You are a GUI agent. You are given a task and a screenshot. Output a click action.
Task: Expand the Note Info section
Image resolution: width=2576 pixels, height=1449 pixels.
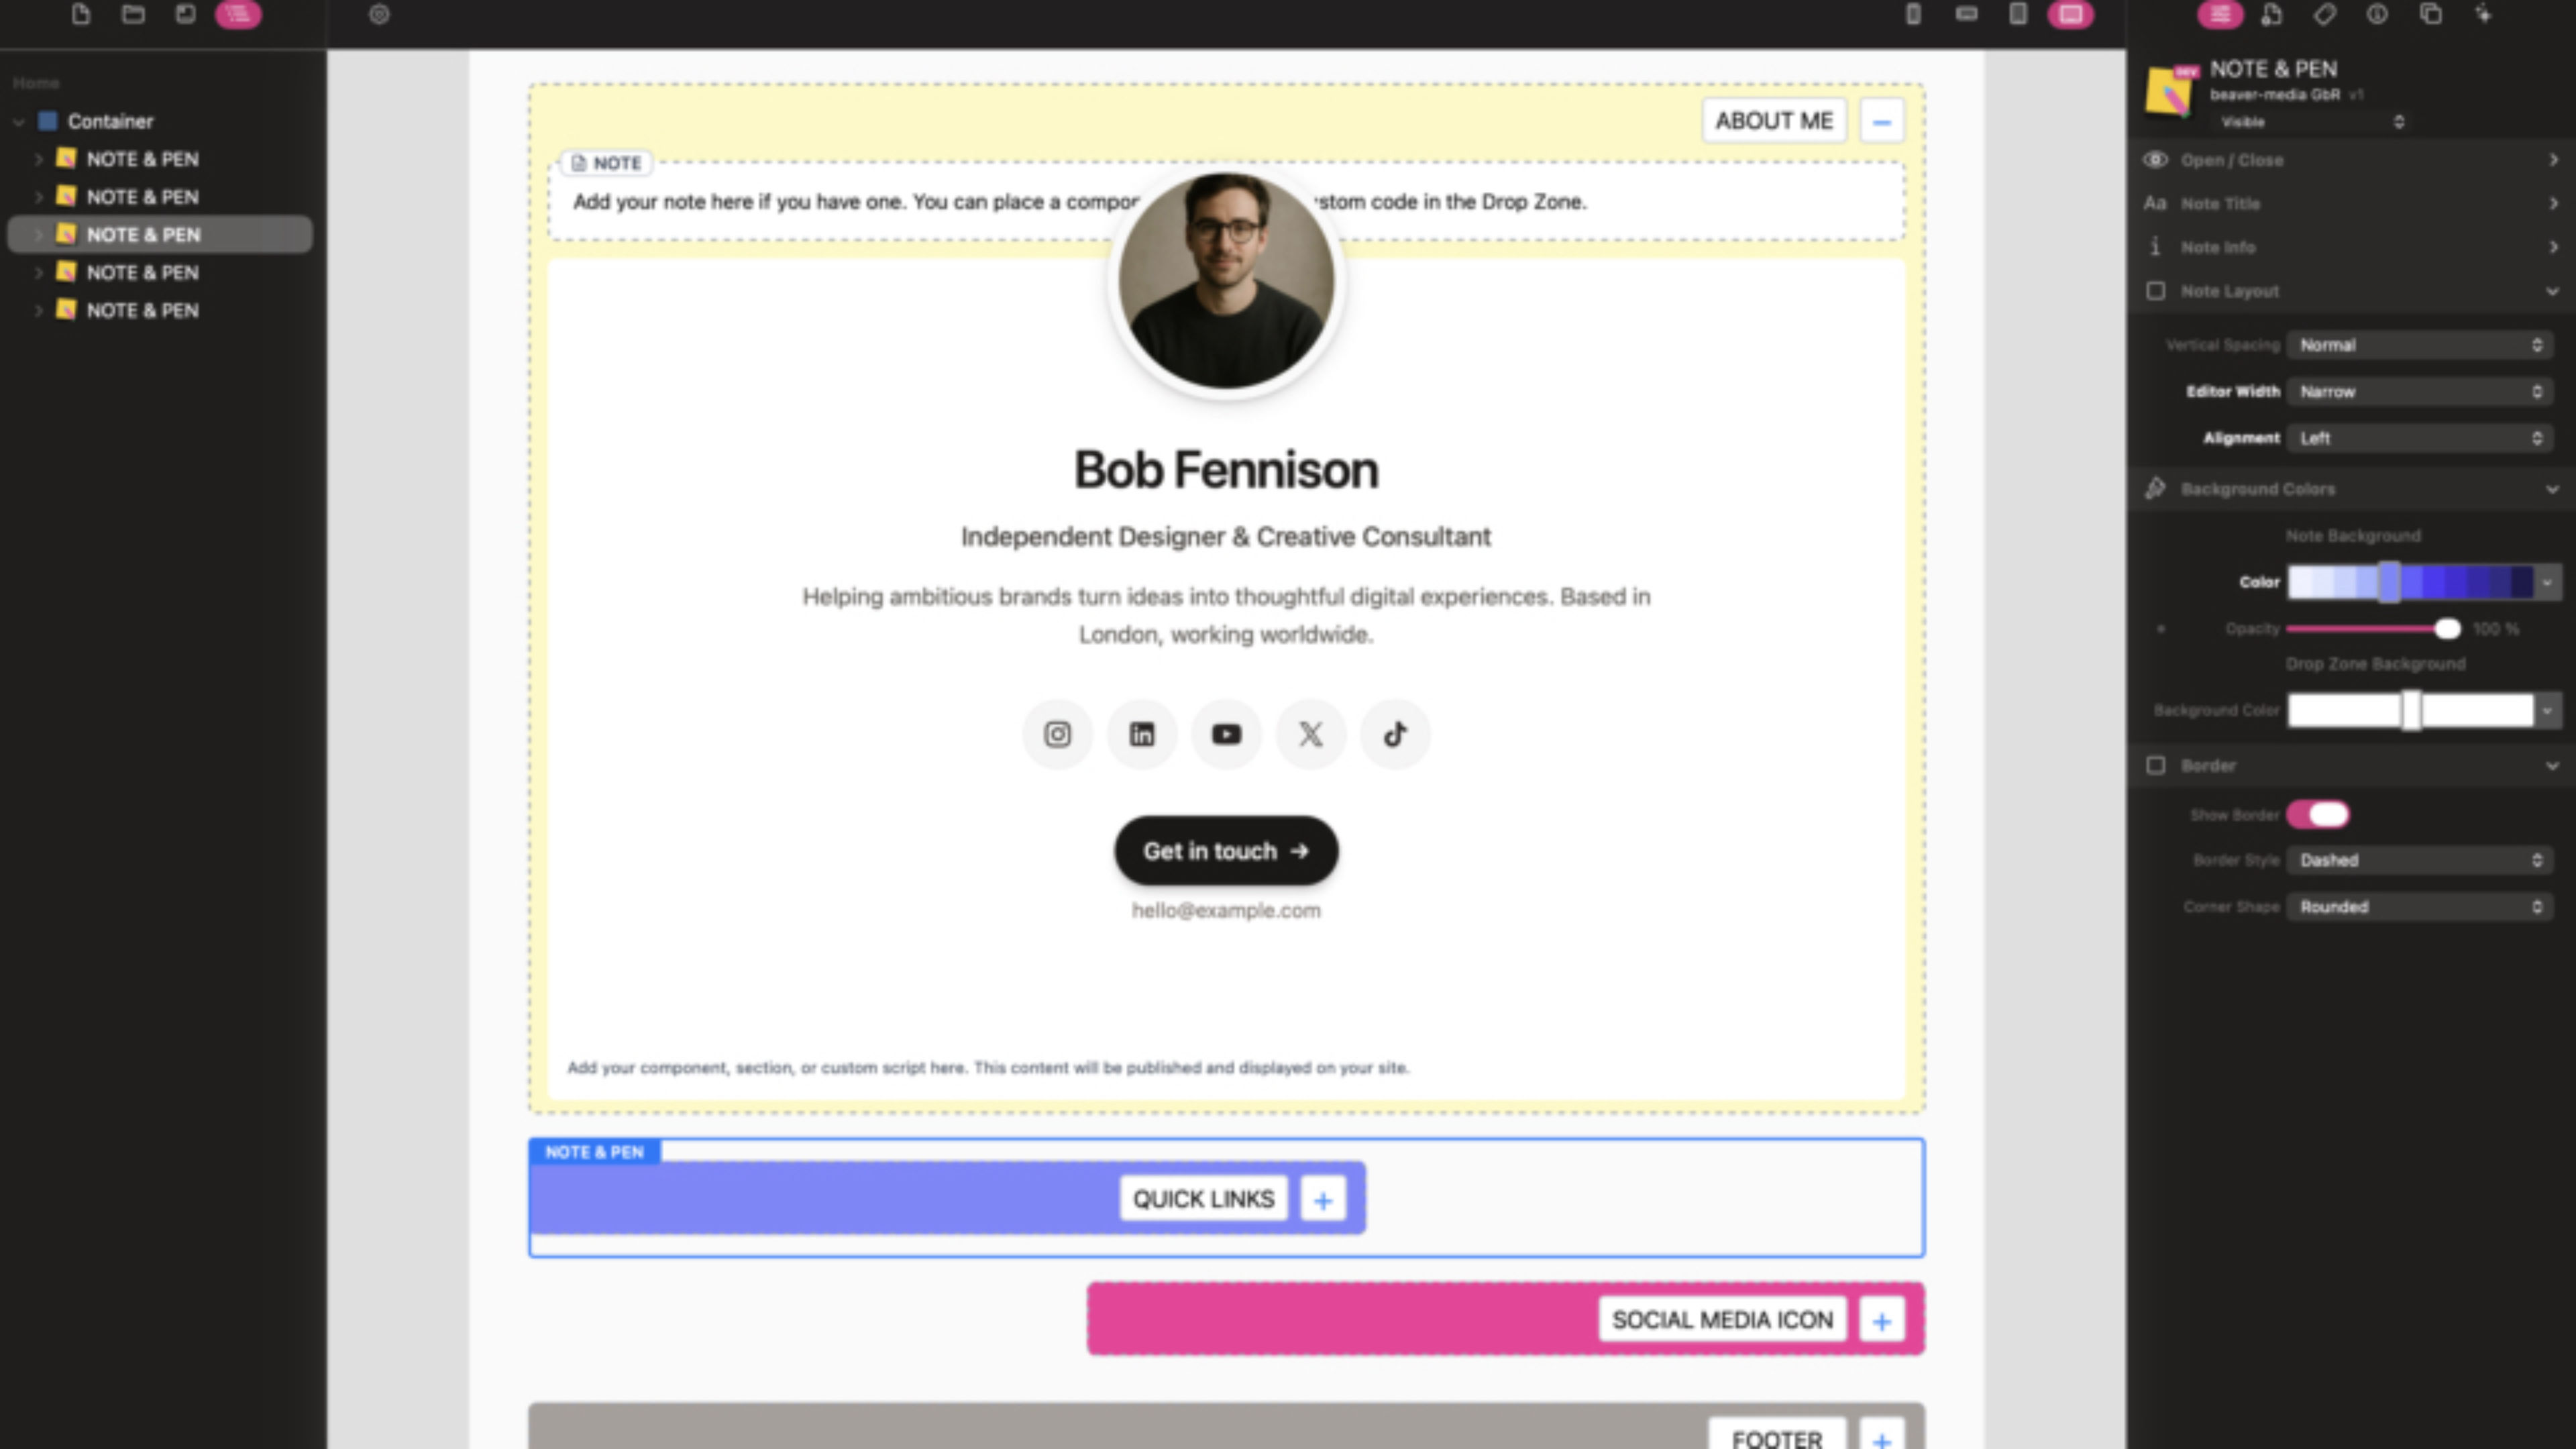pyautogui.click(x=2351, y=247)
